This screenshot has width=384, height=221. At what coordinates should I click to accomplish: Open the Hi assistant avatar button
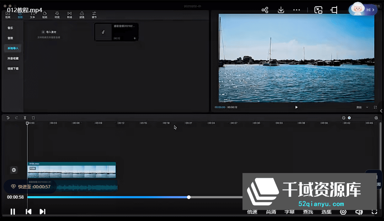(x=363, y=10)
